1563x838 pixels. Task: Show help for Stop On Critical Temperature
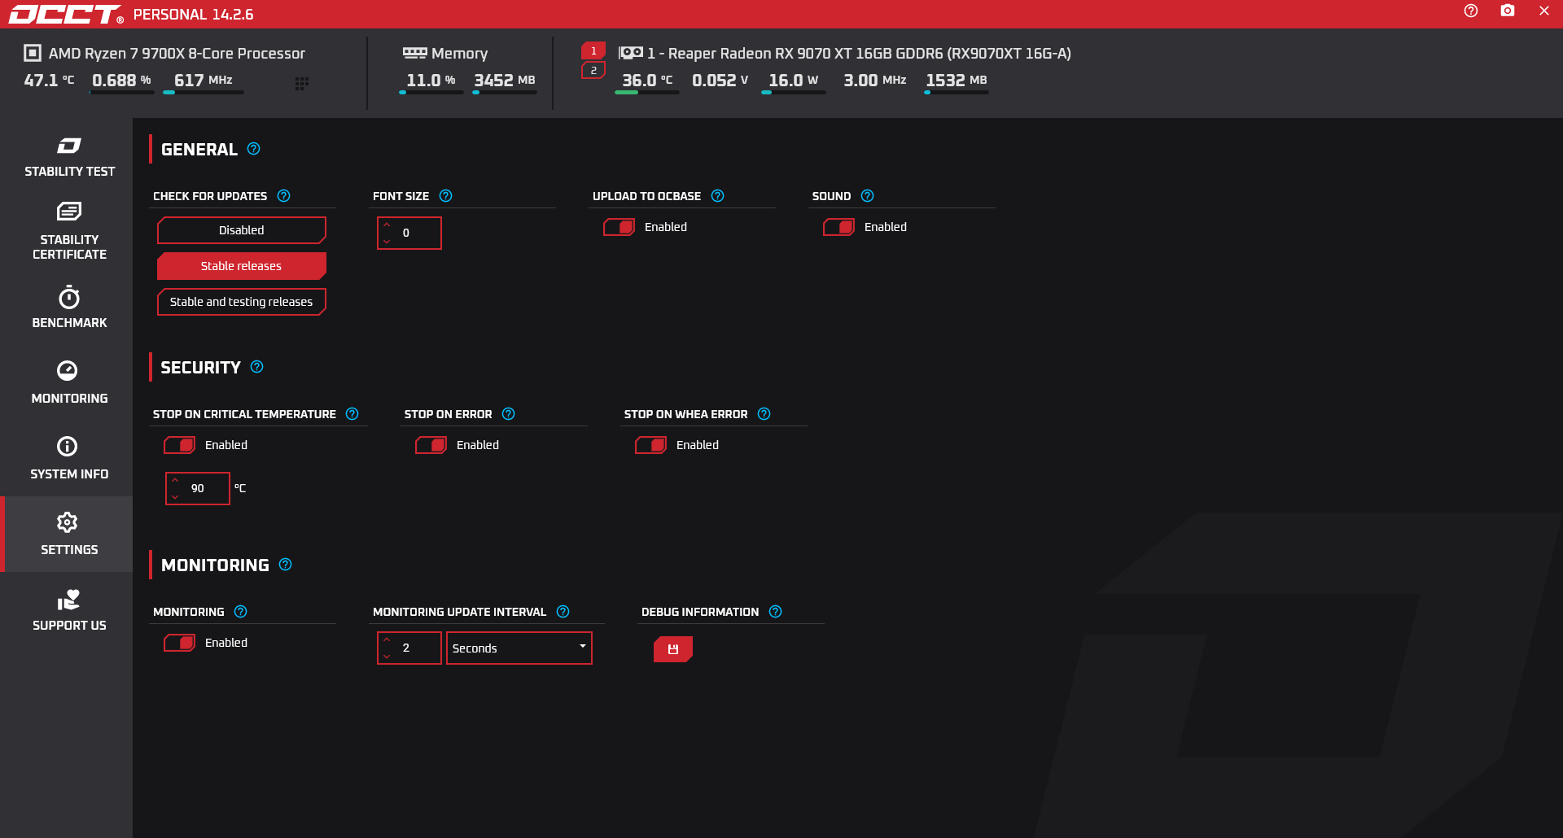(x=352, y=414)
